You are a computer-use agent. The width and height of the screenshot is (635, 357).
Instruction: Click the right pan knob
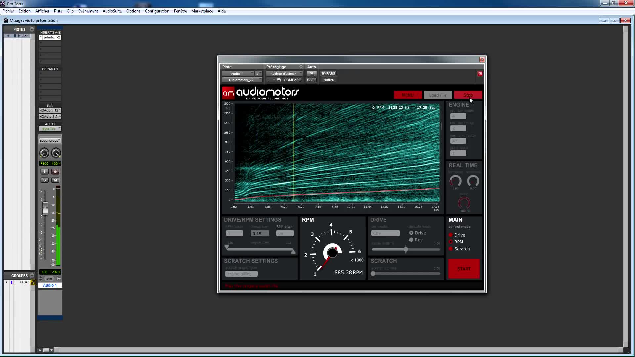pos(56,153)
